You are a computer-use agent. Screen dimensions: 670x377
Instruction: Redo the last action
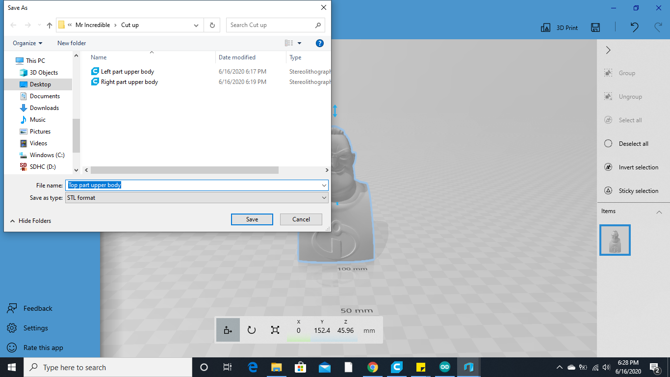(658, 28)
